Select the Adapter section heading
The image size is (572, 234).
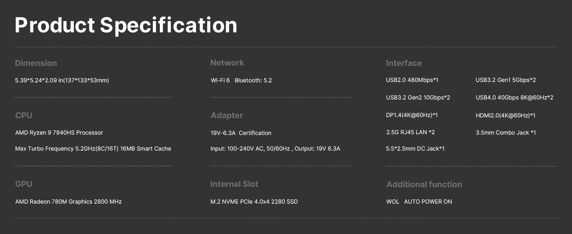pos(227,115)
